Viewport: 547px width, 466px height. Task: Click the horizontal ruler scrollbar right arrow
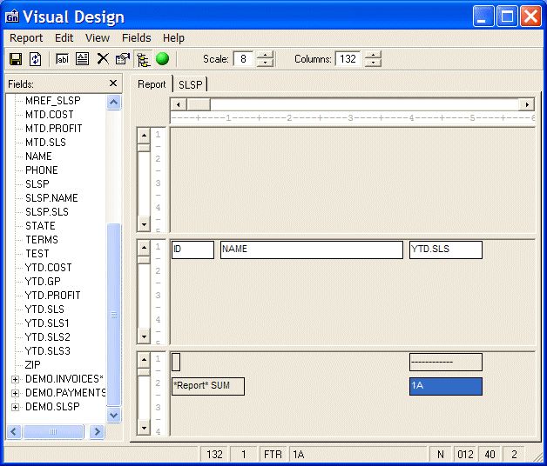point(527,104)
